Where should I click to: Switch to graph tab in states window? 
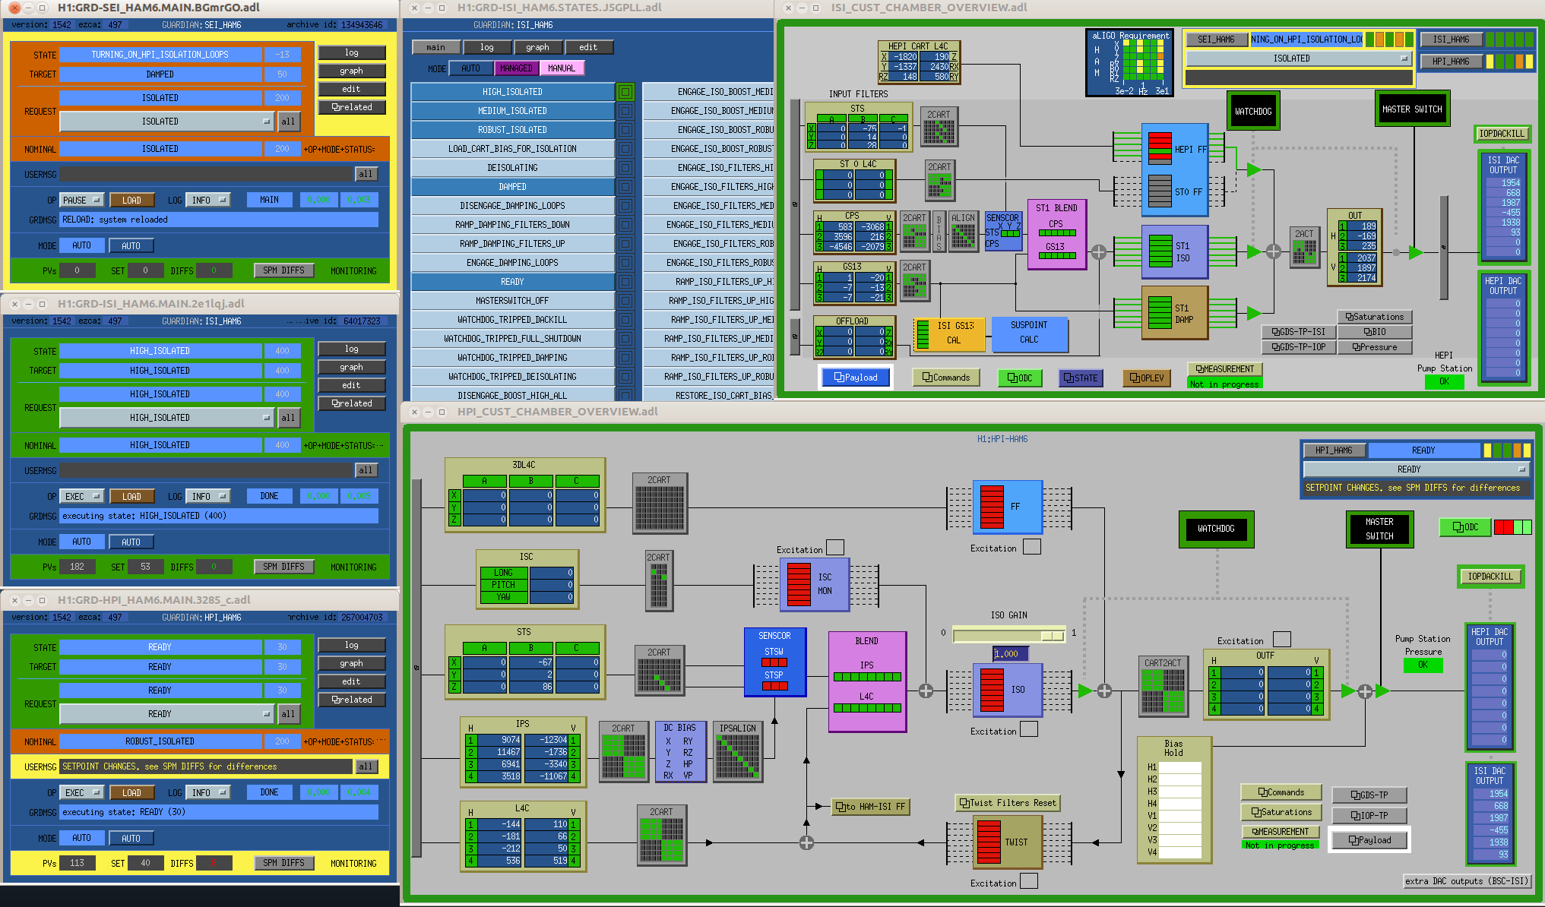click(x=537, y=47)
